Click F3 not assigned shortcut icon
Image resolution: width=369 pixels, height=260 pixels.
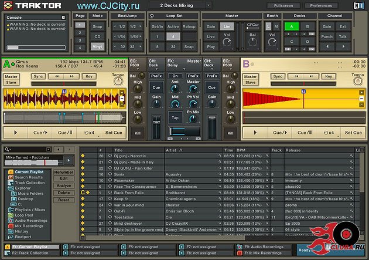point(66,247)
